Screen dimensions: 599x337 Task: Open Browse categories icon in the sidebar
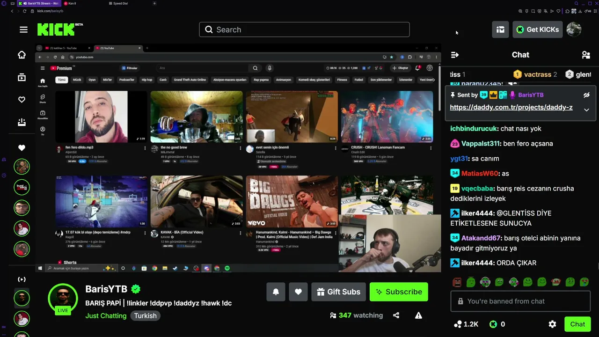click(22, 77)
